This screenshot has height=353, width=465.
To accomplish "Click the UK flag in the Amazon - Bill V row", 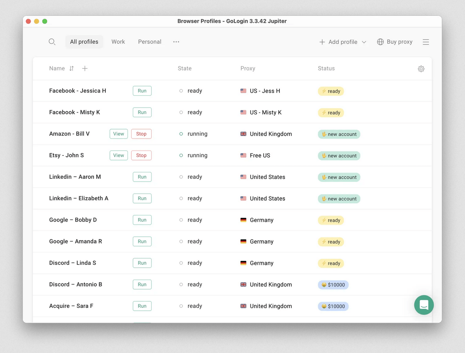I will pyautogui.click(x=243, y=134).
